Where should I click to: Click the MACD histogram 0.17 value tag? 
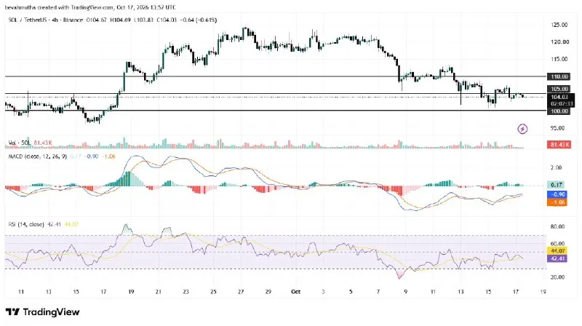[557, 185]
